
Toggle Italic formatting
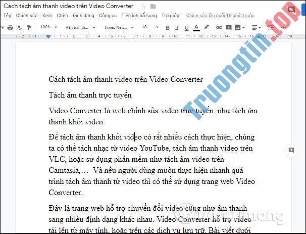coord(177,28)
